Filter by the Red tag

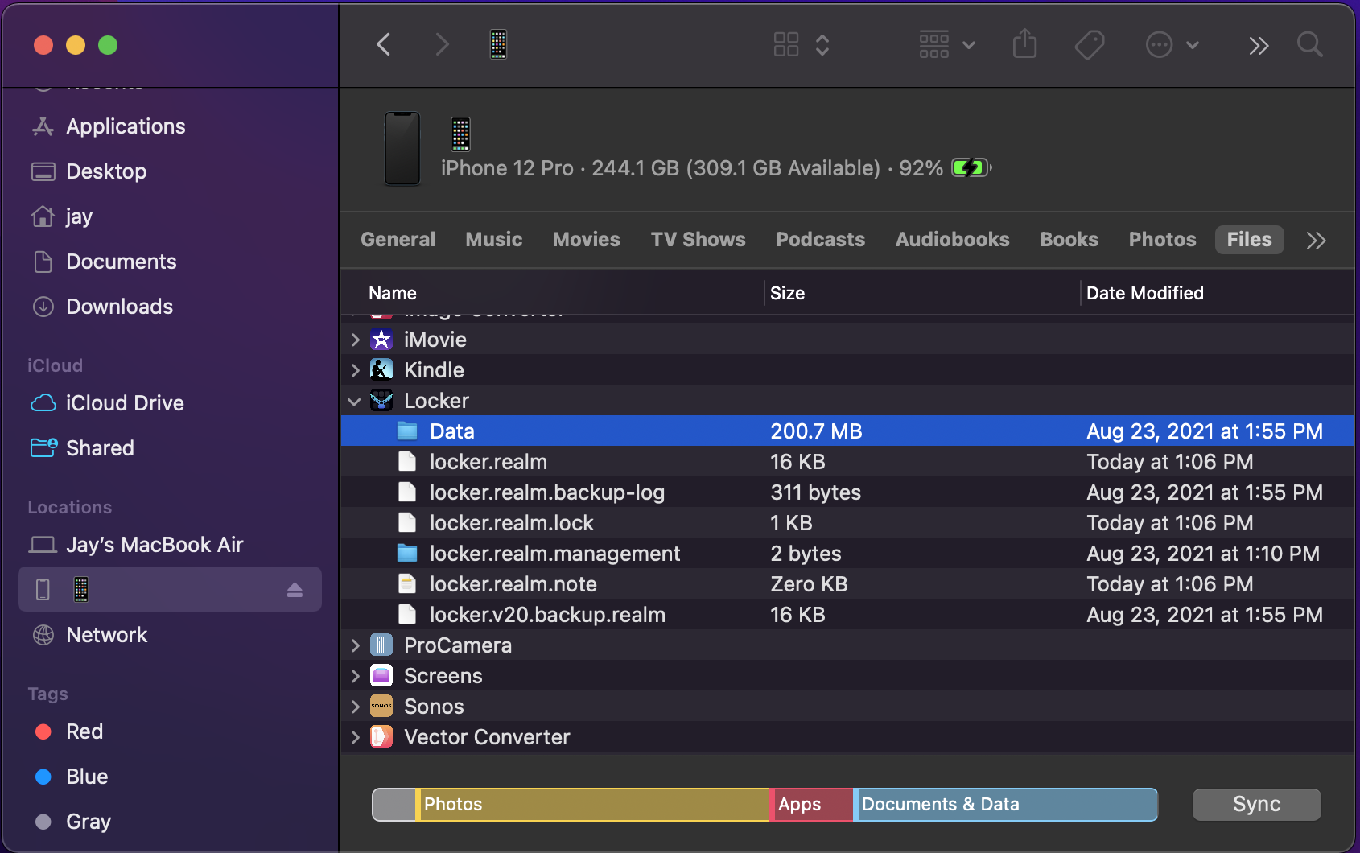click(x=170, y=731)
